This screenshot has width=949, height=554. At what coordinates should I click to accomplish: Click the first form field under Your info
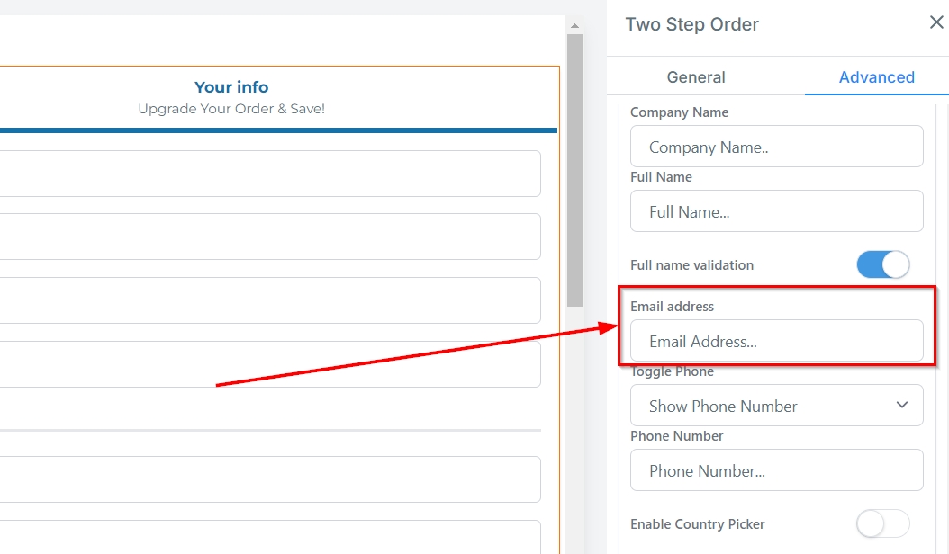(270, 174)
